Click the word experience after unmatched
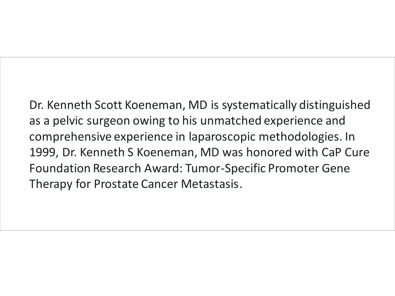The image size is (395, 296). pyautogui.click(x=294, y=121)
